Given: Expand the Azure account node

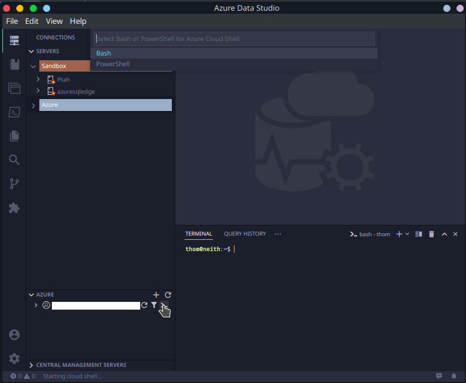Looking at the screenshot, I should (x=36, y=305).
